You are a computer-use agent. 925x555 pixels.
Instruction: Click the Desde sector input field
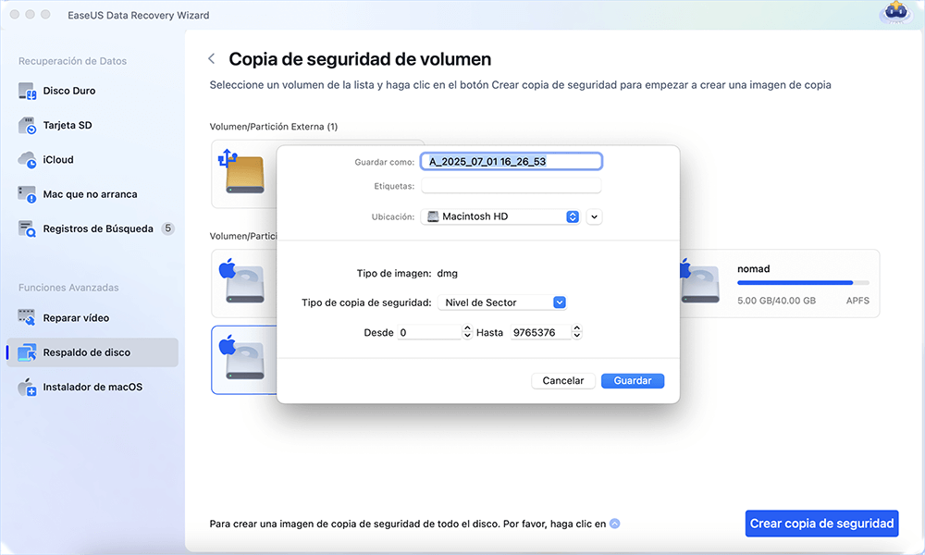[429, 332]
